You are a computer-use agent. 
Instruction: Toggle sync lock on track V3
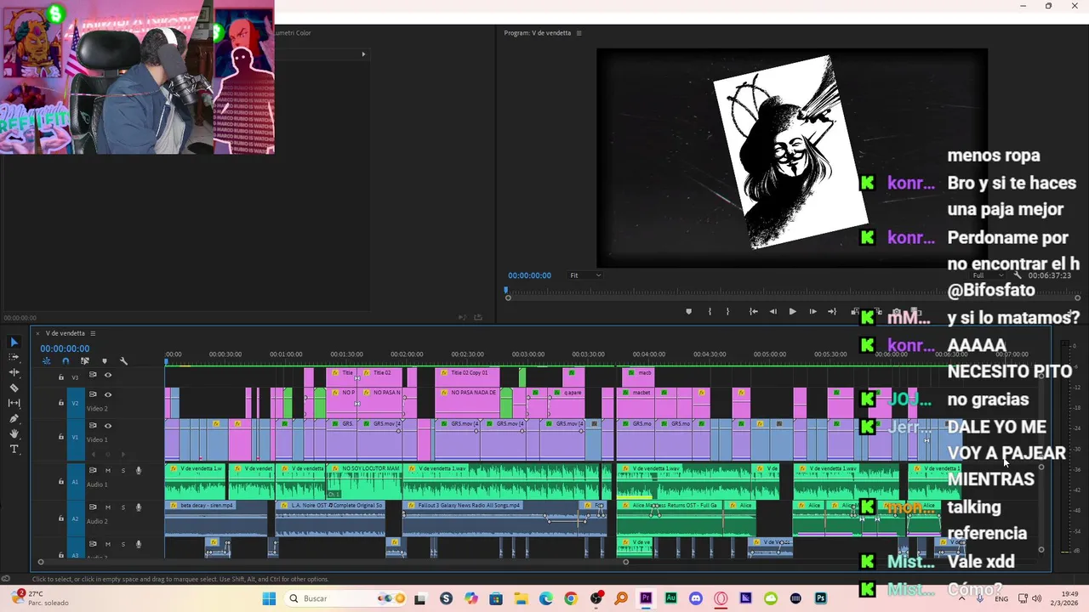tap(93, 375)
